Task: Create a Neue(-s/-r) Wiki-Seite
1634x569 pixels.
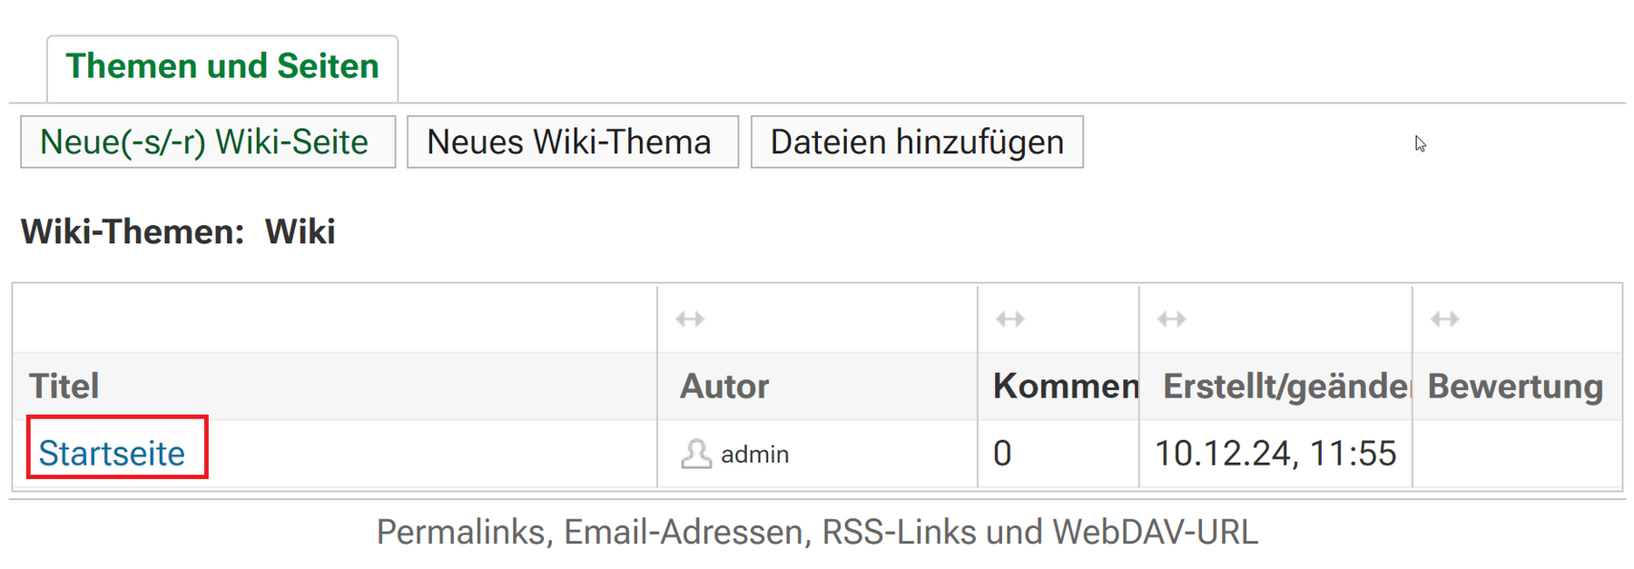Action: (x=208, y=142)
